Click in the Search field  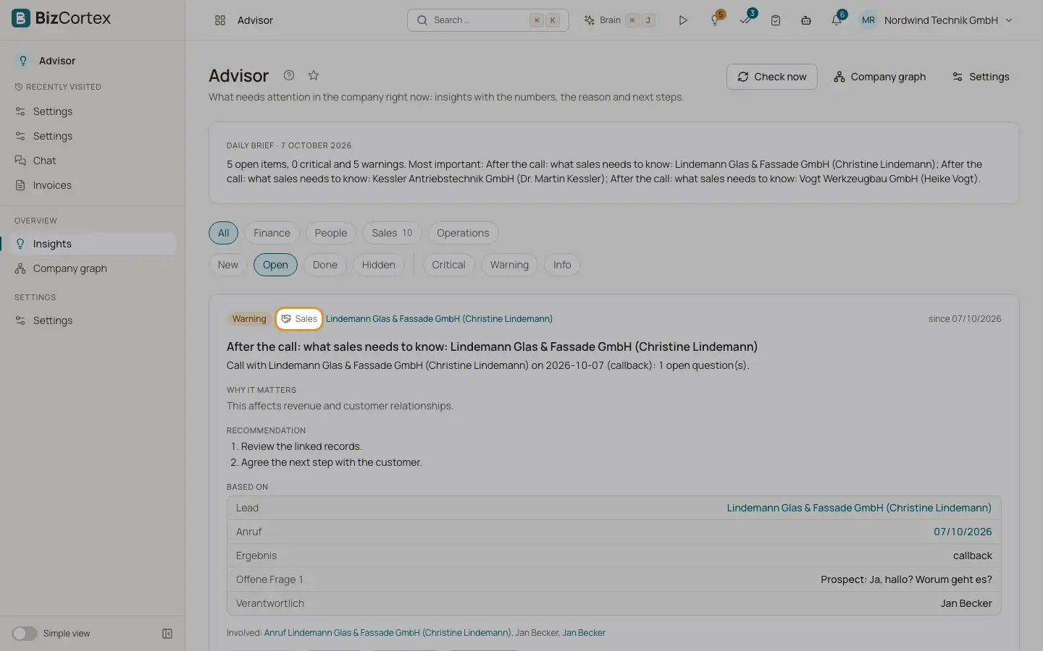click(x=488, y=20)
